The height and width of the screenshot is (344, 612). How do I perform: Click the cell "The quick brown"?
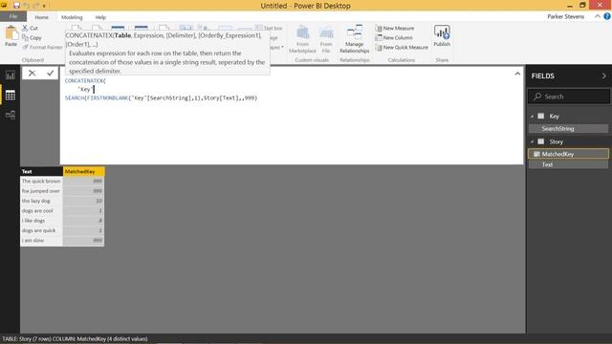[x=41, y=182]
